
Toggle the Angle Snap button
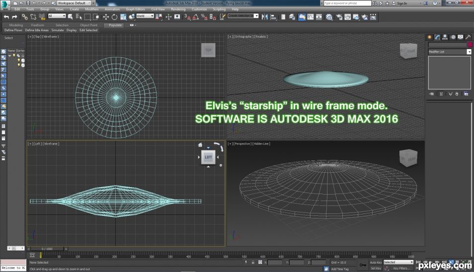[196, 17]
